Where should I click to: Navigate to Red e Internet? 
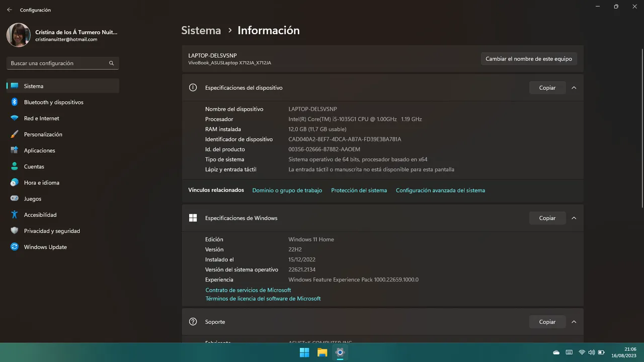[x=62, y=118]
